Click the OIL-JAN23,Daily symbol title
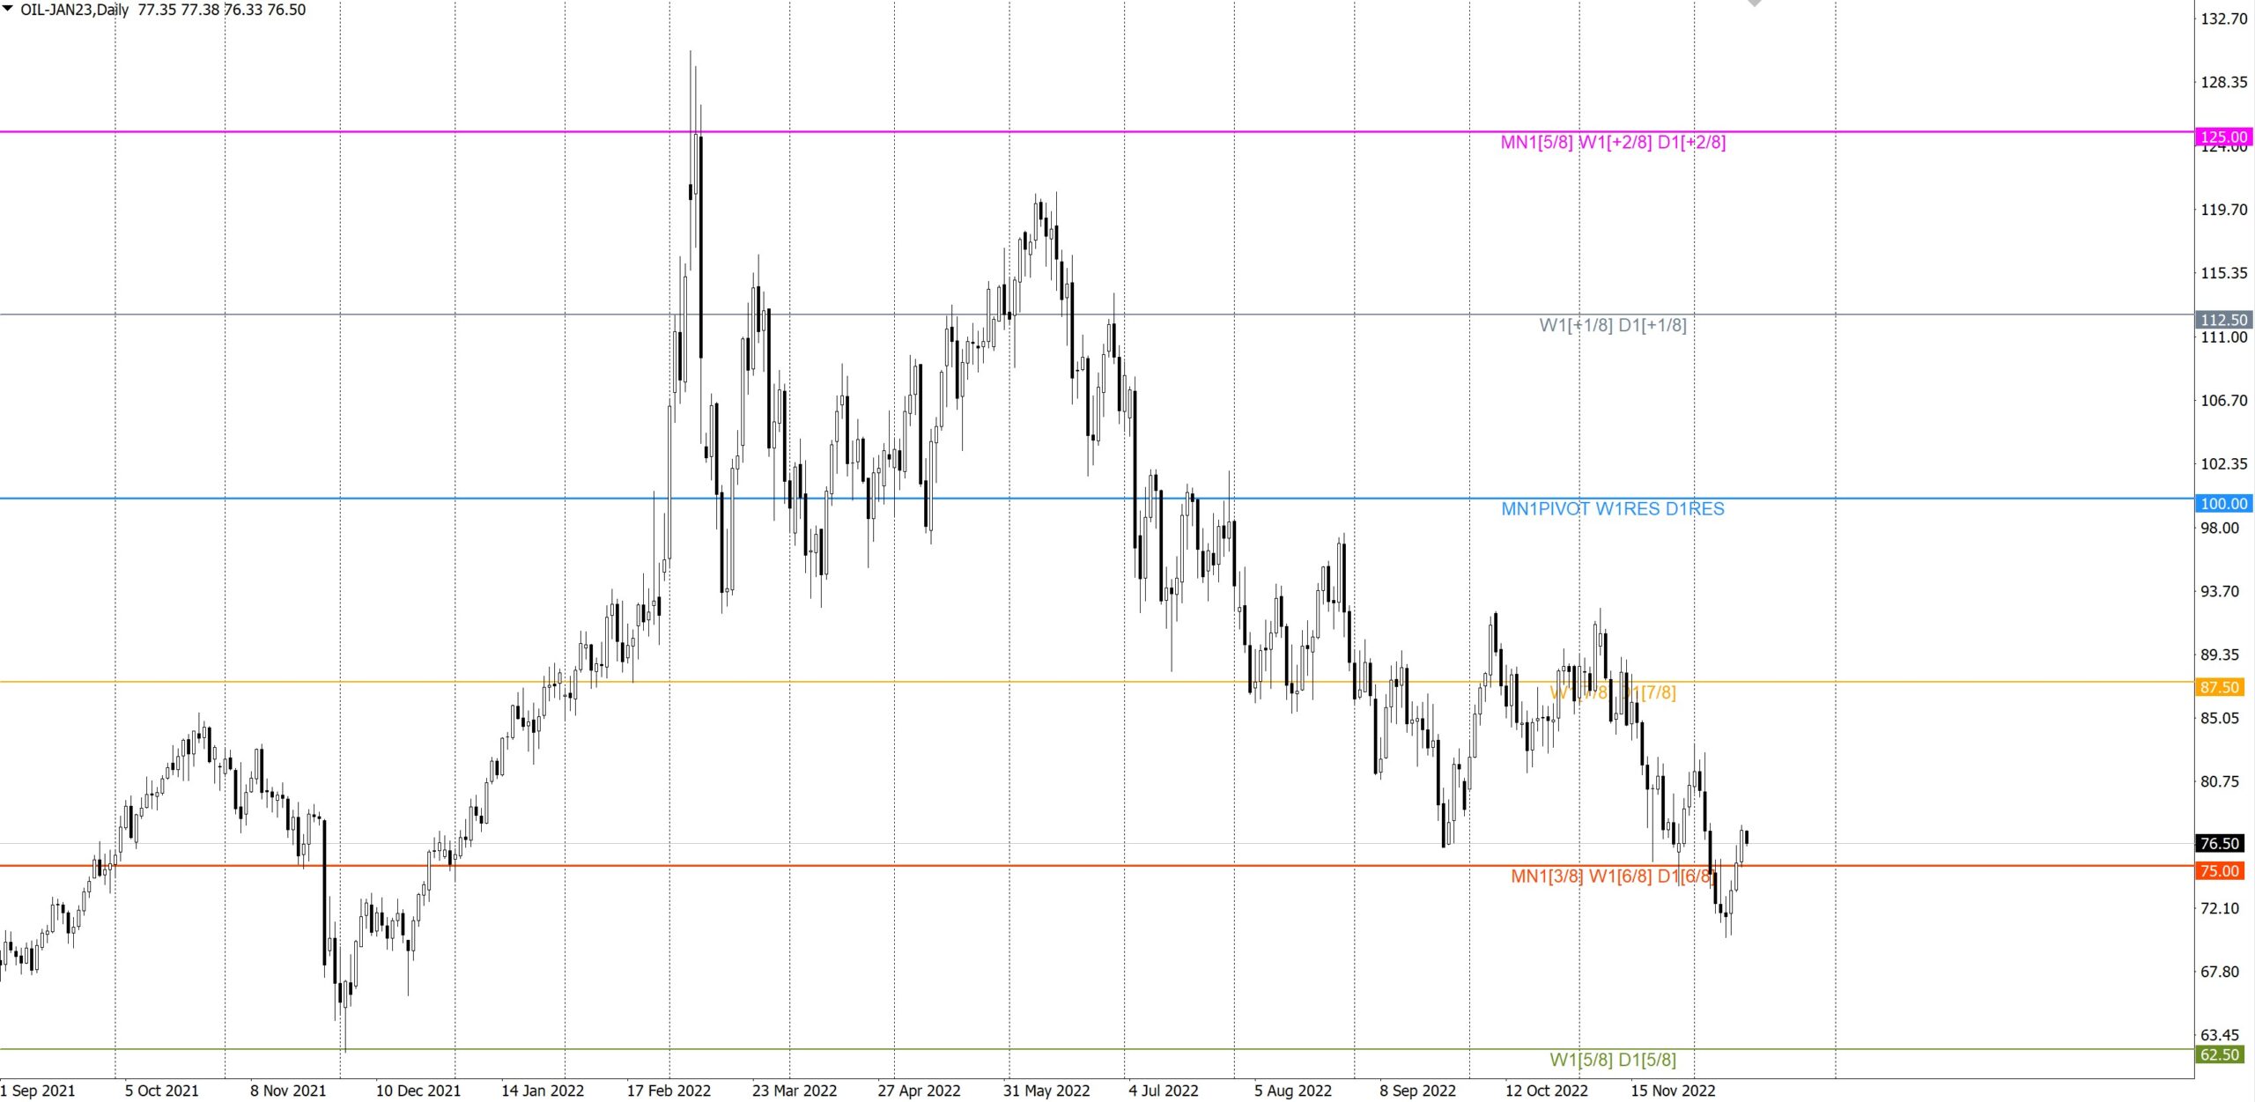The height and width of the screenshot is (1102, 2255). [x=75, y=10]
